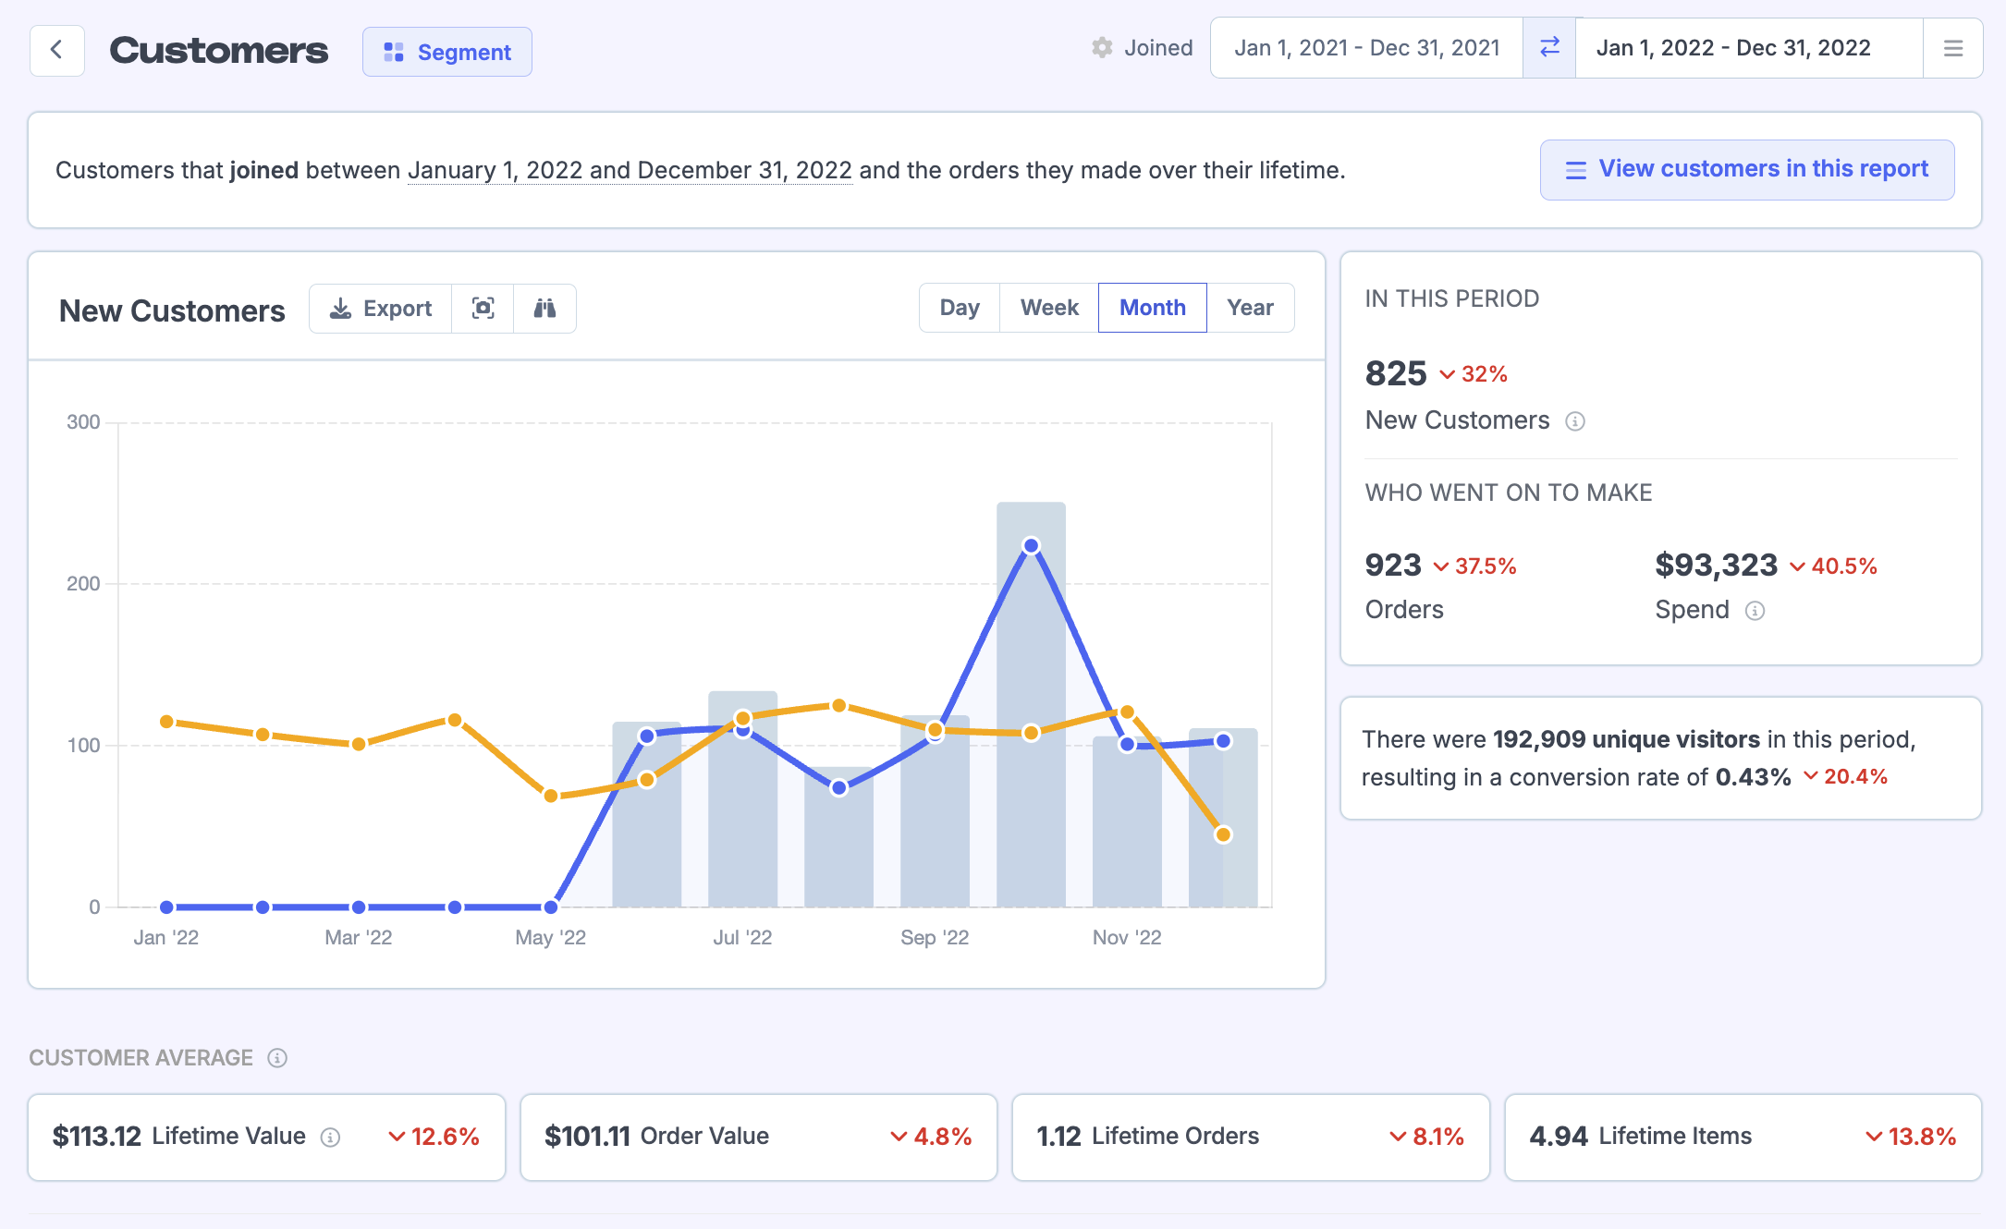Open the 2021 comparison date range picker
The height and width of the screenshot is (1229, 2006).
[1366, 48]
